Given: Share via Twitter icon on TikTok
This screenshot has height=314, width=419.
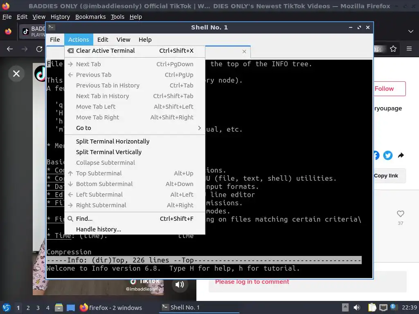Looking at the screenshot, I should [388, 155].
